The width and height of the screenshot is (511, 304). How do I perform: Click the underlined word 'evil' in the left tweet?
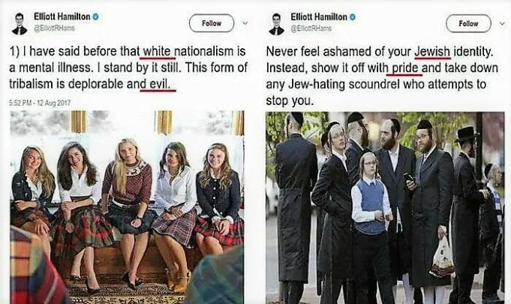160,84
